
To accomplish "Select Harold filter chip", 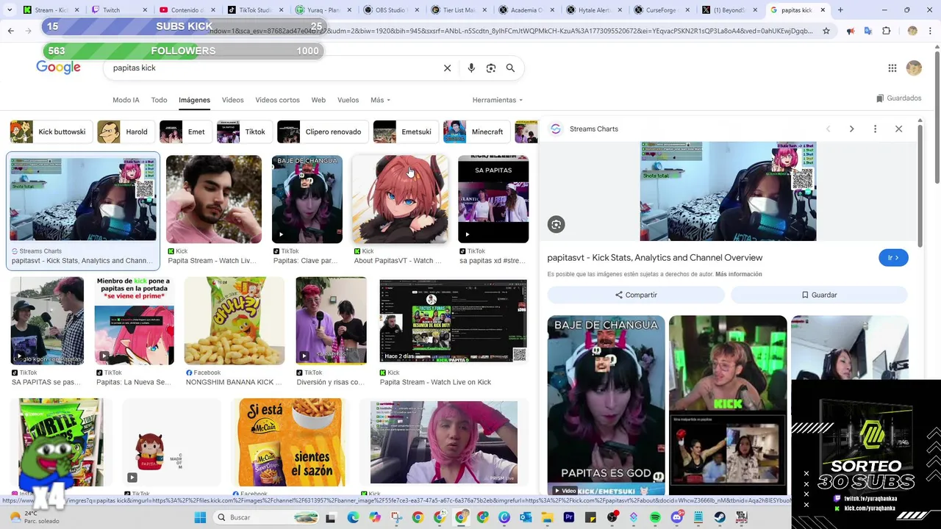I will pos(125,132).
